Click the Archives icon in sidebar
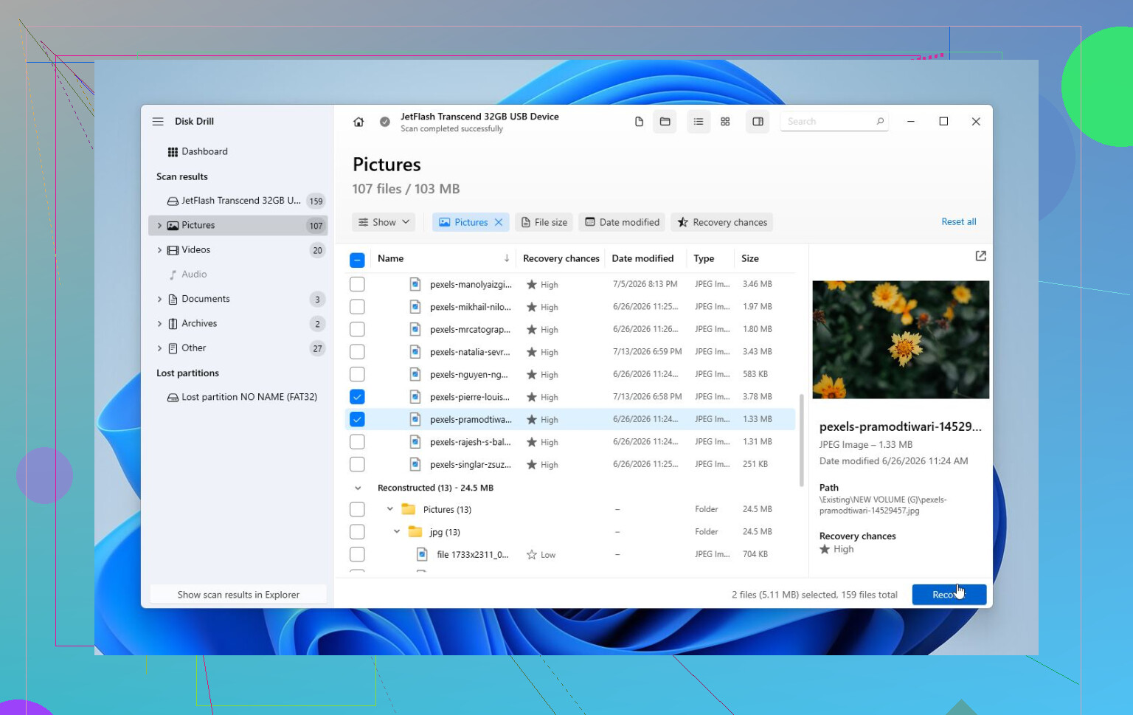Viewport: 1133px width, 715px height. click(173, 324)
